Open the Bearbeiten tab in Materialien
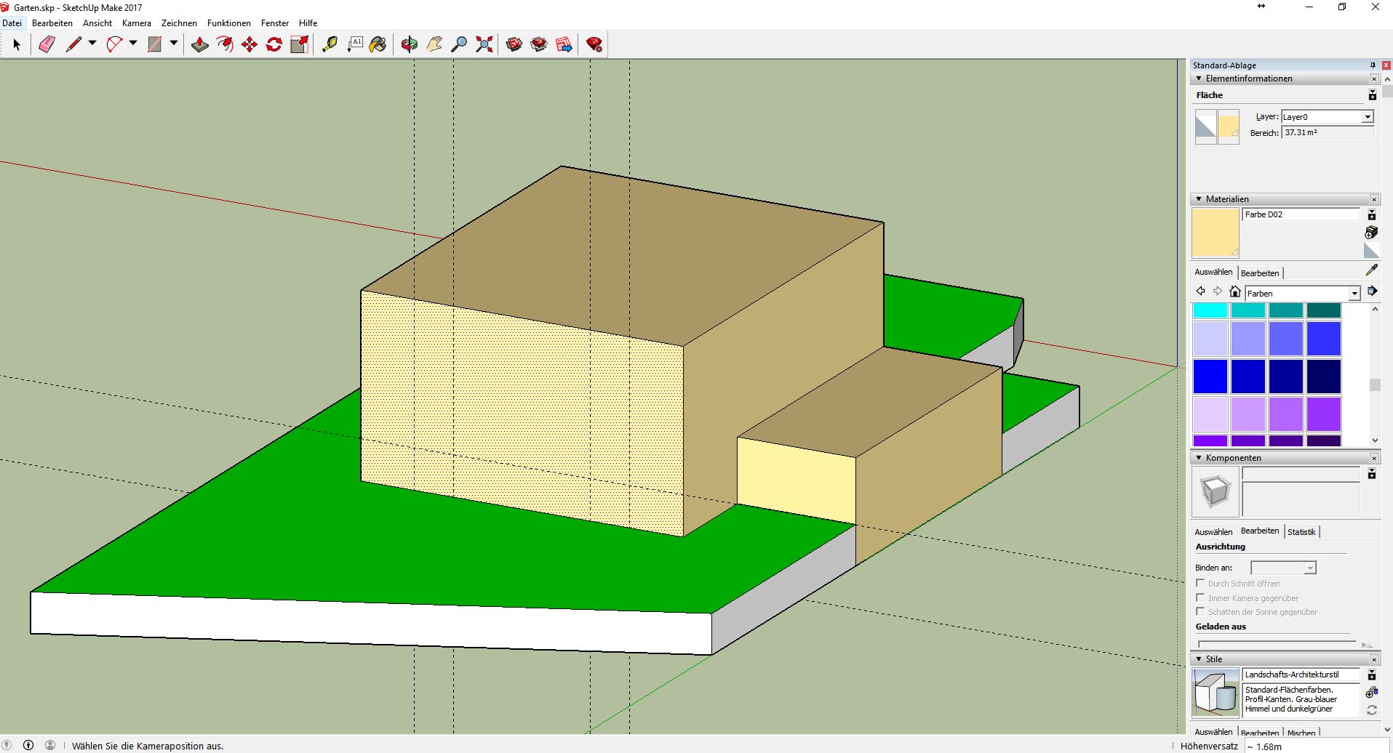The image size is (1393, 753). pyautogui.click(x=1259, y=273)
